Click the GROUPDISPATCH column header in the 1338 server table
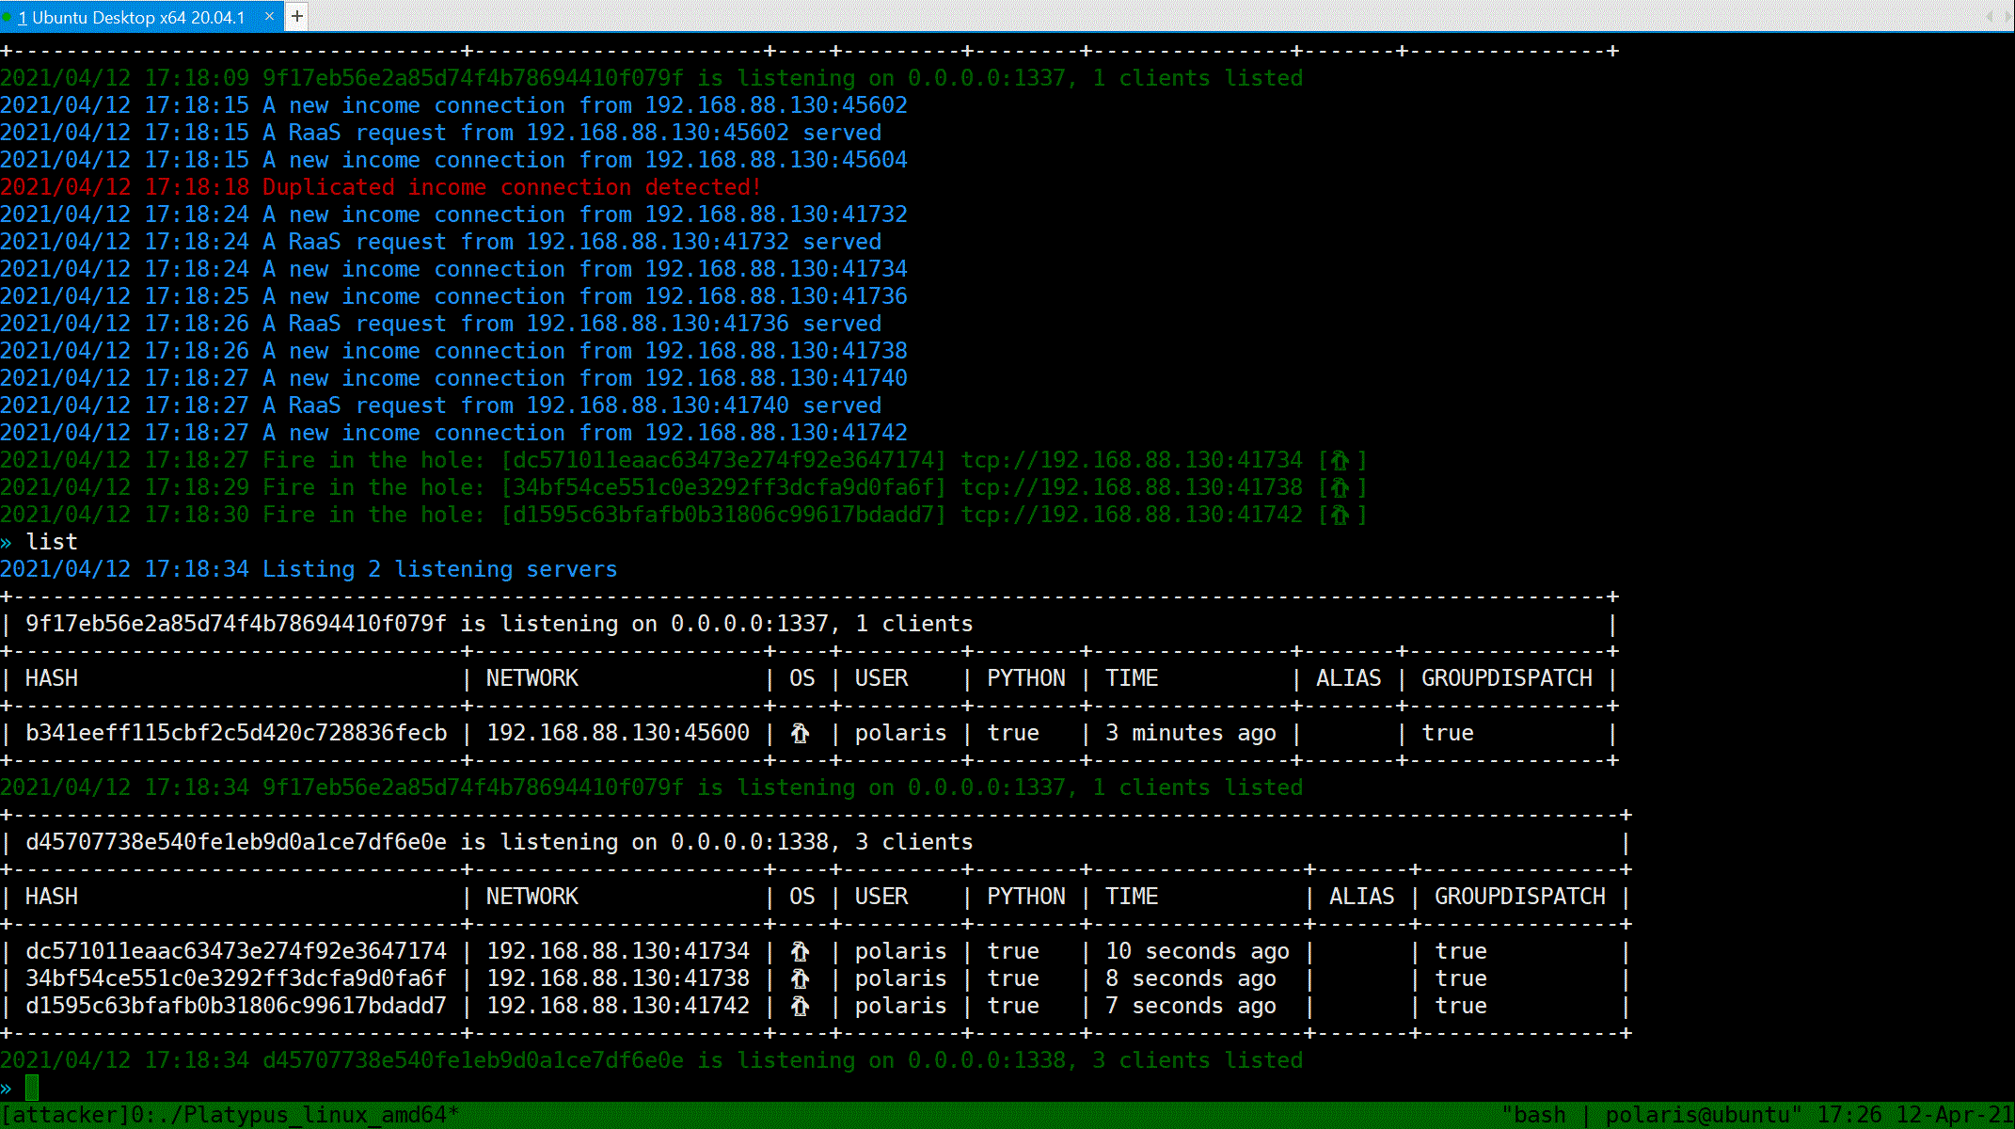Viewport: 2015px width, 1129px height. pyautogui.click(x=1519, y=897)
